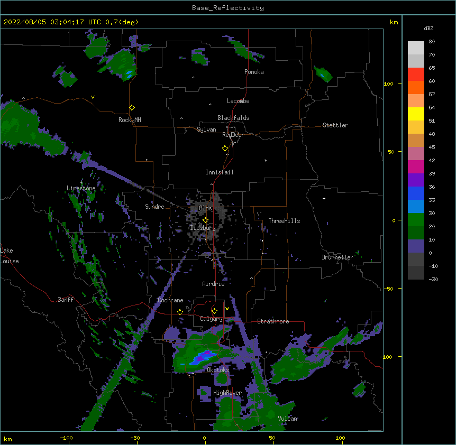
Task: Pick the magenta swatch in the dBZ legend
Action: point(416,166)
